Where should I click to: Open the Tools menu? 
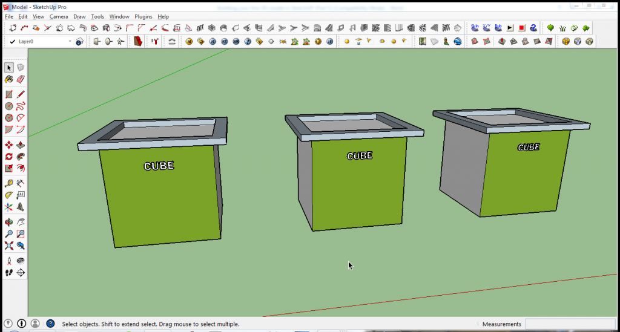click(97, 16)
